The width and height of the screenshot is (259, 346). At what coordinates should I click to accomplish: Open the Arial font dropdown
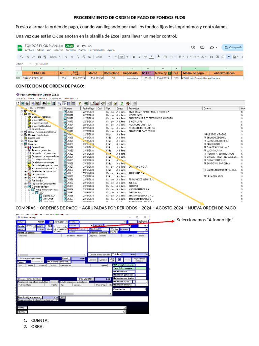[x=103, y=57]
